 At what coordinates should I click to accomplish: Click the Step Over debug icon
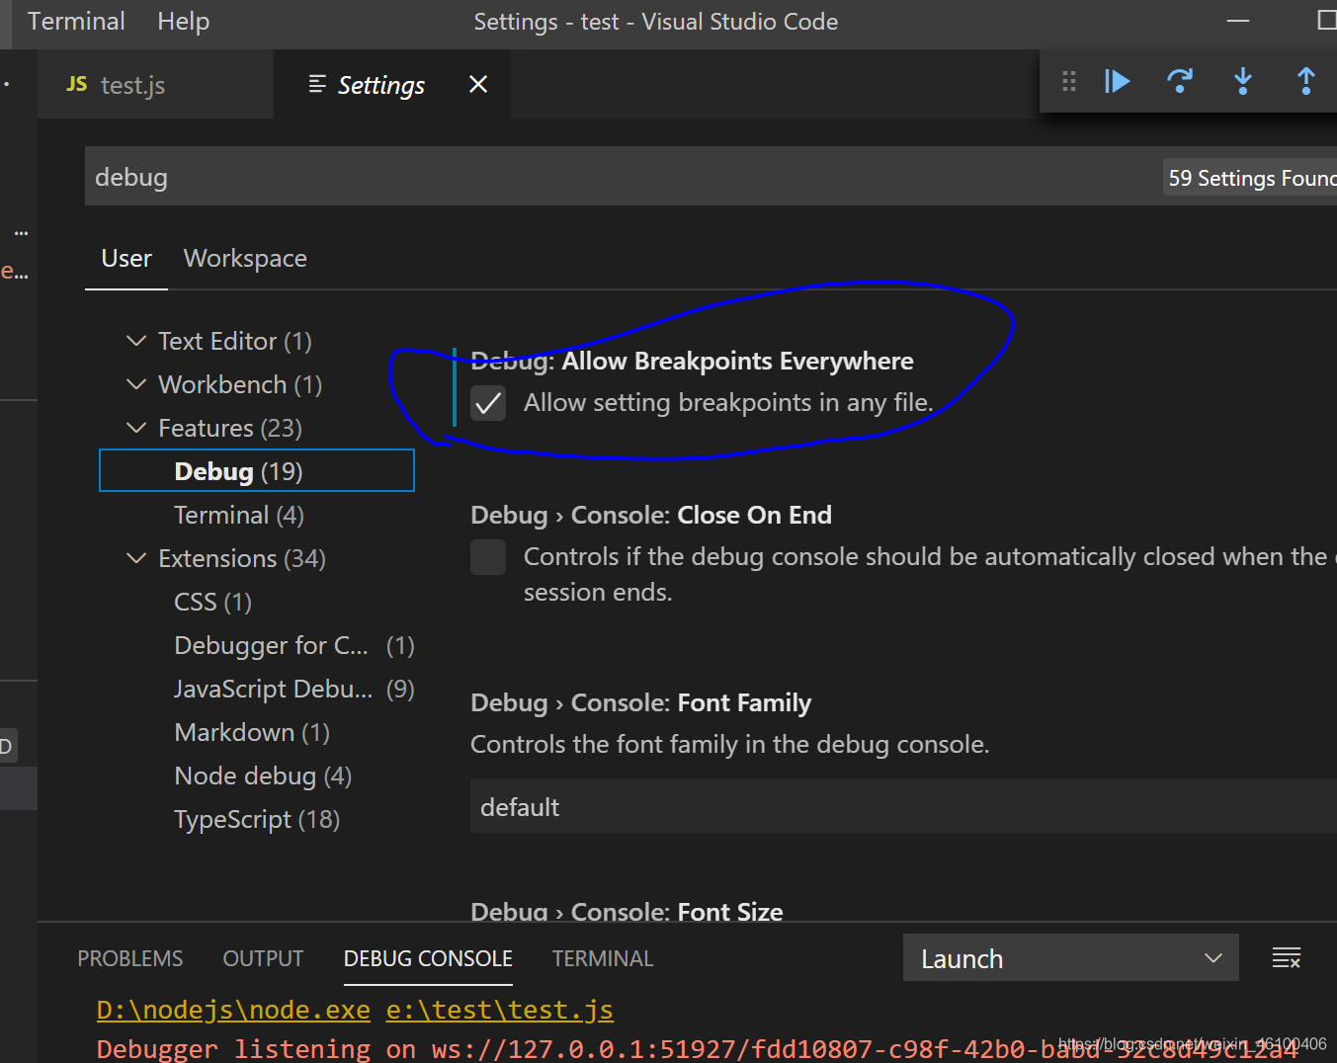(x=1180, y=81)
